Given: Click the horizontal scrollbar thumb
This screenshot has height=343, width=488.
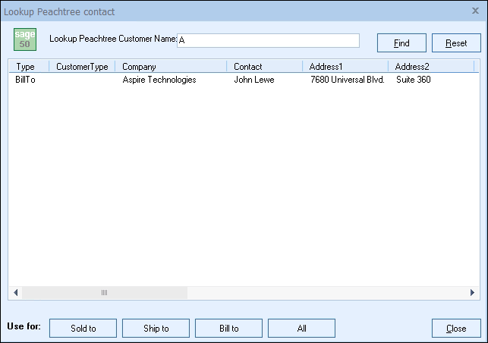Looking at the screenshot, I should [104, 292].
